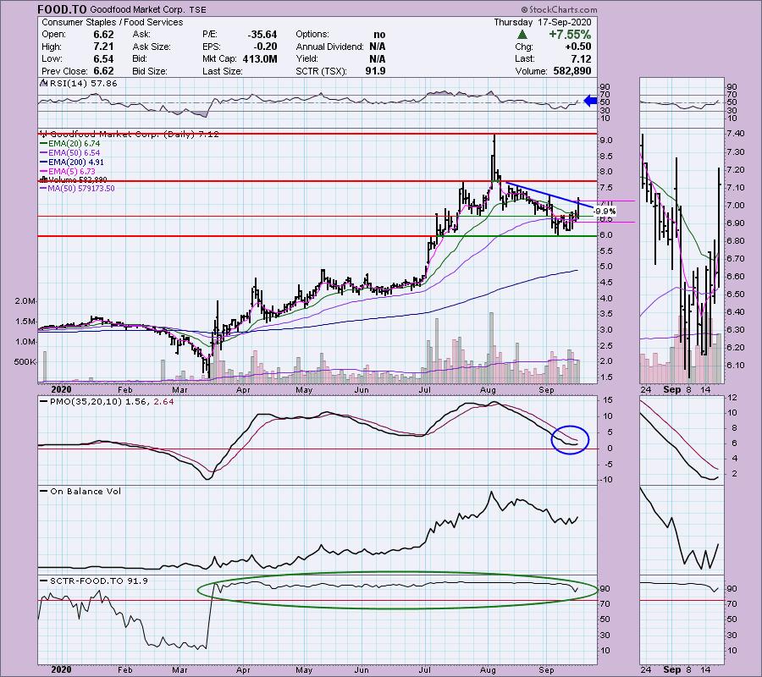Screen dimensions: 762x677
Task: Click the FOOD.TO ticker symbol heading
Action: tap(62, 9)
